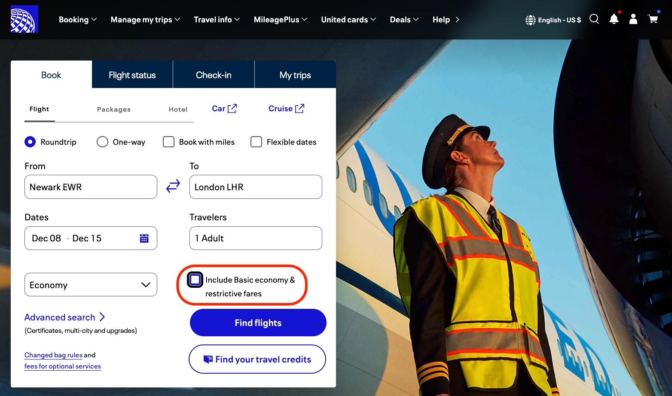Expand the Travel info menu
The height and width of the screenshot is (396, 672).
click(x=217, y=20)
